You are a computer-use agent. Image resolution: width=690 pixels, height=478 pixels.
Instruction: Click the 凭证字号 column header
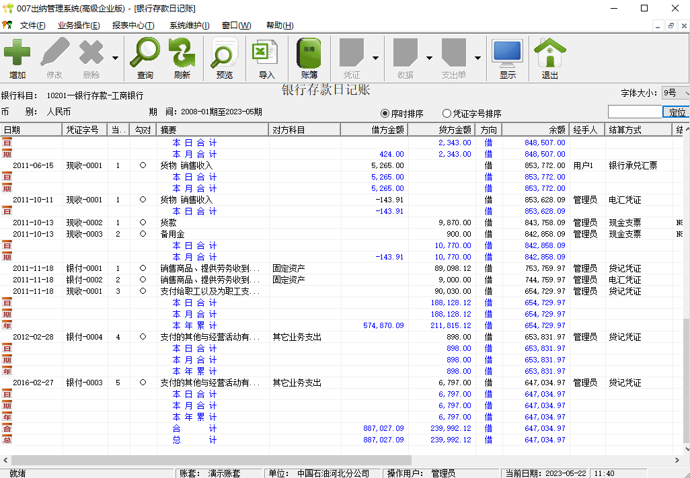tap(85, 130)
